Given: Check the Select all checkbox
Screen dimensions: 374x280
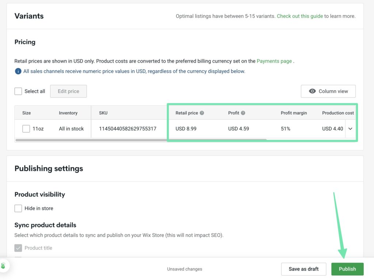Looking at the screenshot, I should click(x=18, y=91).
